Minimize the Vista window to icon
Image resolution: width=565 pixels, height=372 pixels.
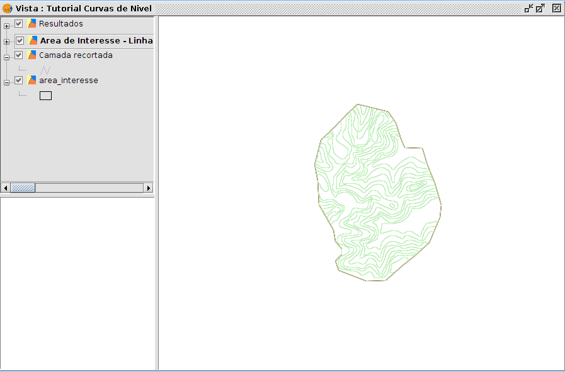pyautogui.click(x=528, y=8)
